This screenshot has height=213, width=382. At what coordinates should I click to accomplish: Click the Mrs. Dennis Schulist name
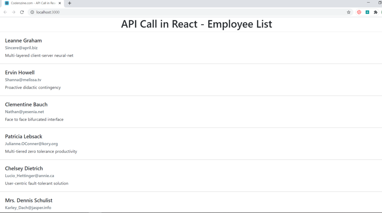tap(29, 200)
